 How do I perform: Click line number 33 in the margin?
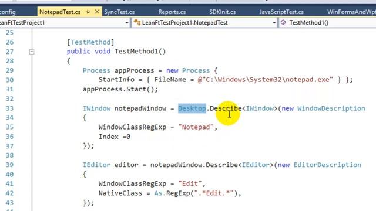(x=9, y=108)
